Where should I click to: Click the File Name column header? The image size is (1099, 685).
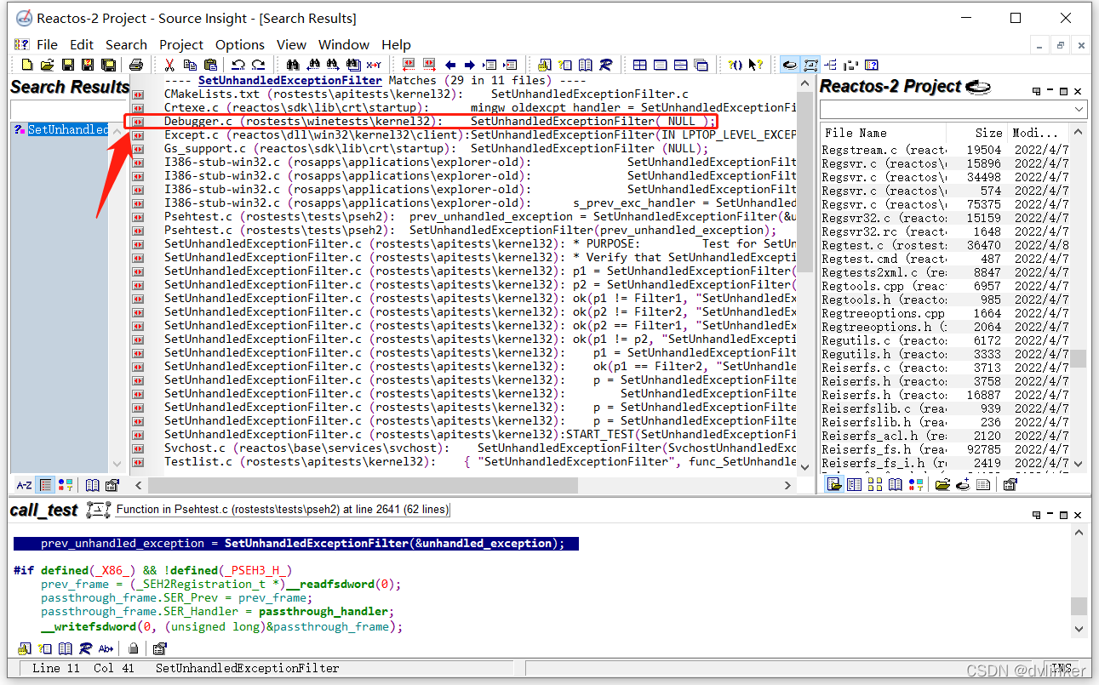[856, 133]
